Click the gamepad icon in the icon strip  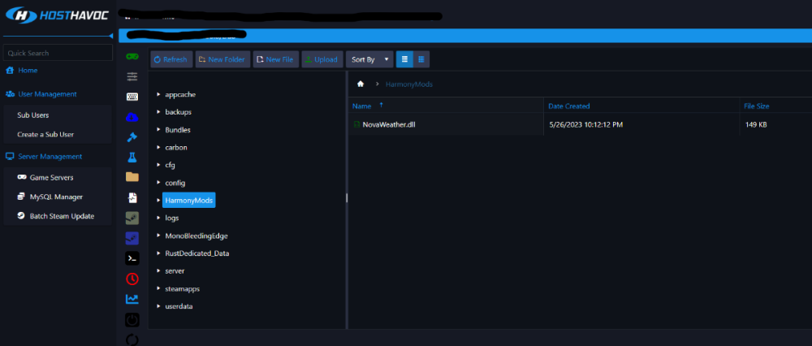pos(132,57)
